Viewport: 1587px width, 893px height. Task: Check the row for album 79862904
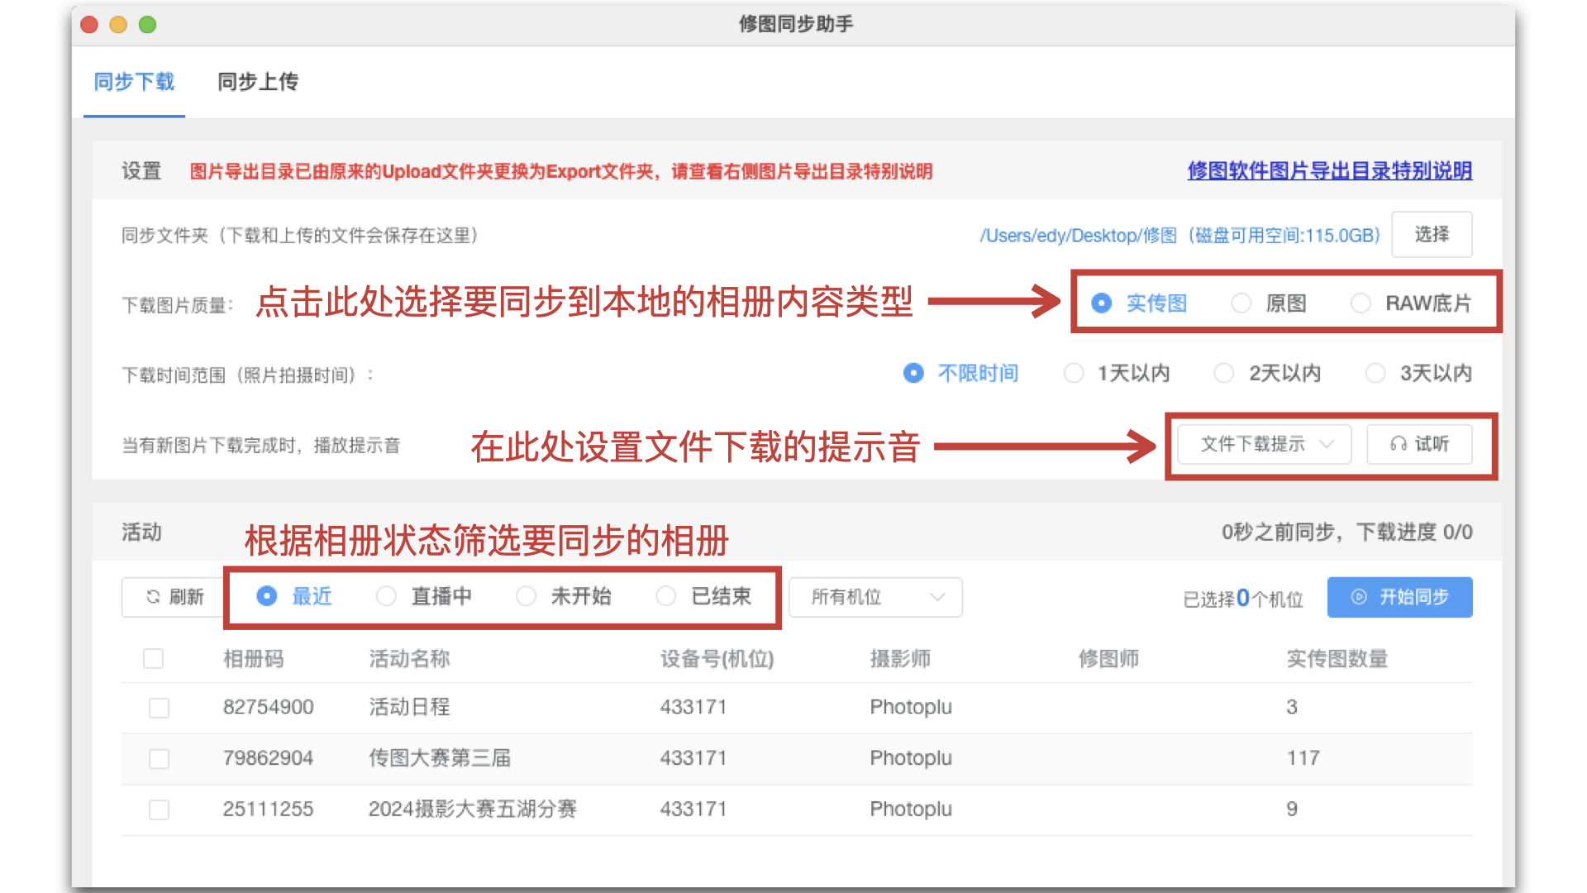coord(159,759)
